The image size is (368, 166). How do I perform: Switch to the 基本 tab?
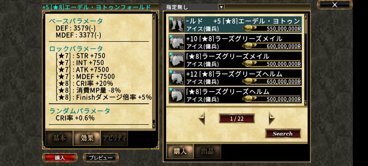[59, 138]
